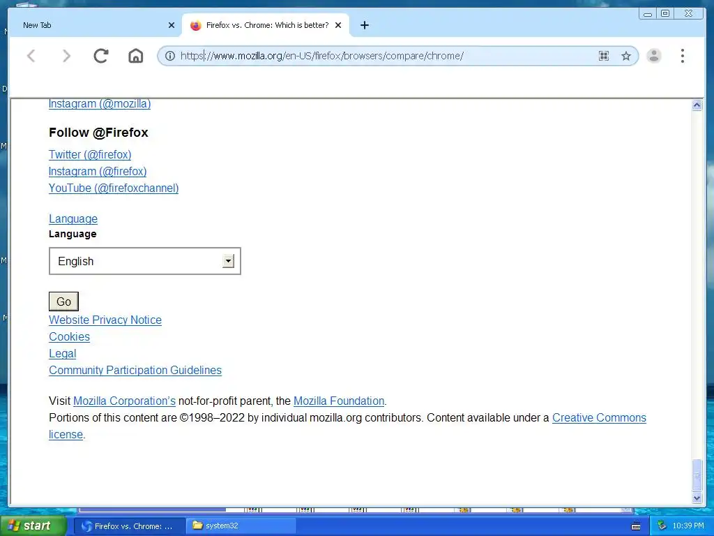The height and width of the screenshot is (536, 714).
Task: Bookmark this page with the star icon
Action: (x=626, y=56)
